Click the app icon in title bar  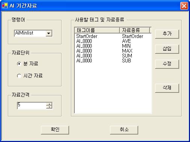(5, 6)
